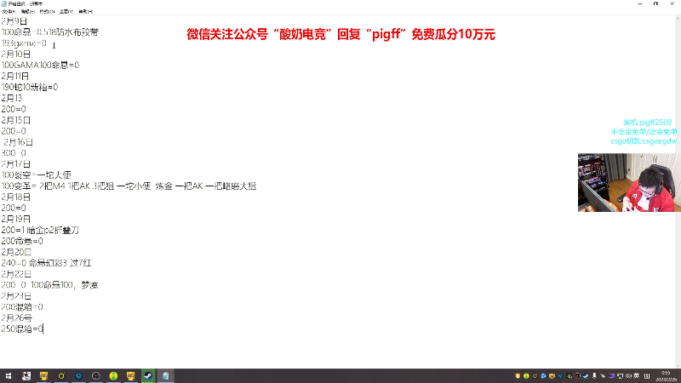Place cursor after last line '250混箱=0'
Screen dimensions: 681x383
coord(43,329)
